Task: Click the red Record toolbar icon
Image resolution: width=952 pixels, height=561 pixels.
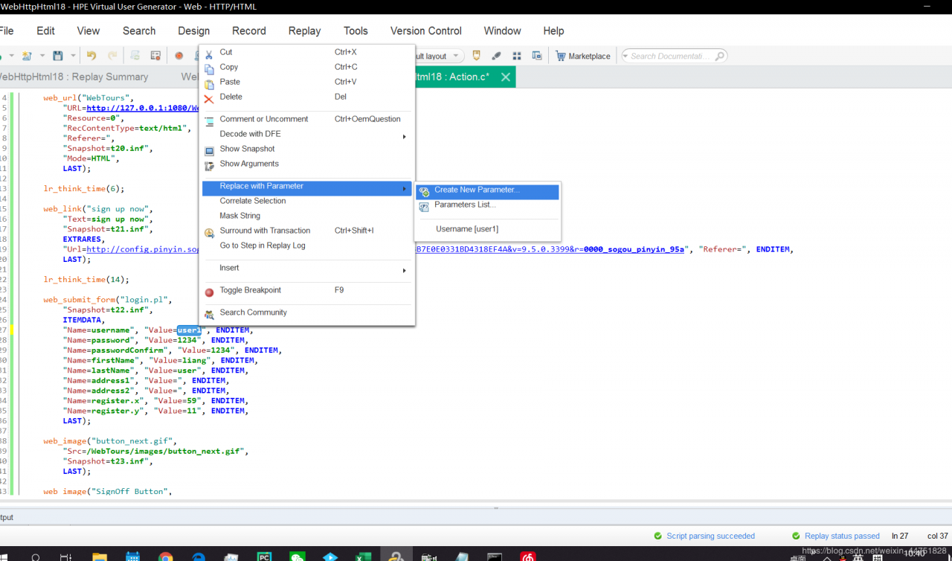Action: [x=178, y=56]
